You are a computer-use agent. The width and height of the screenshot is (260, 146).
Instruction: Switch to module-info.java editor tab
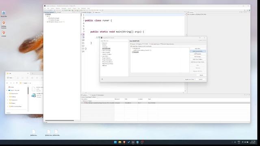point(87,13)
